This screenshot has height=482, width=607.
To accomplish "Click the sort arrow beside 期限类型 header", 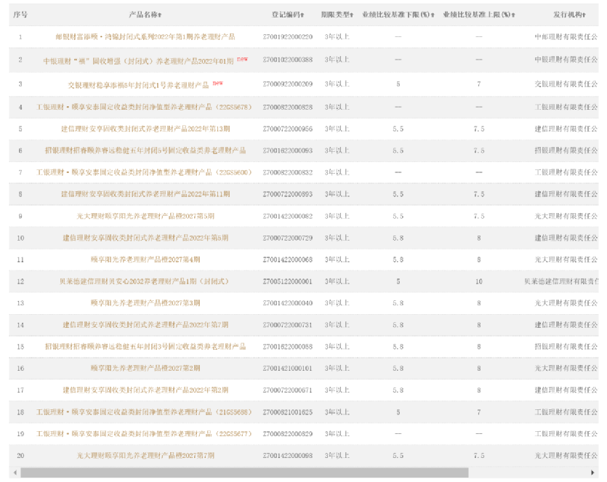I will (352, 15).
